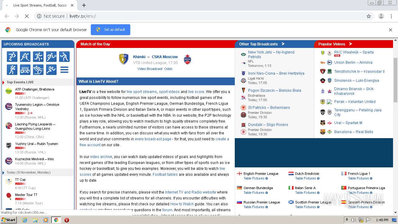Open the Video Broadcast link for Khimki match

click(150, 69)
